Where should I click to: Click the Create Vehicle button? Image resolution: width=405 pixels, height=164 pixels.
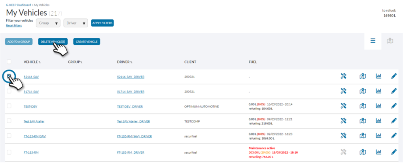click(x=87, y=41)
